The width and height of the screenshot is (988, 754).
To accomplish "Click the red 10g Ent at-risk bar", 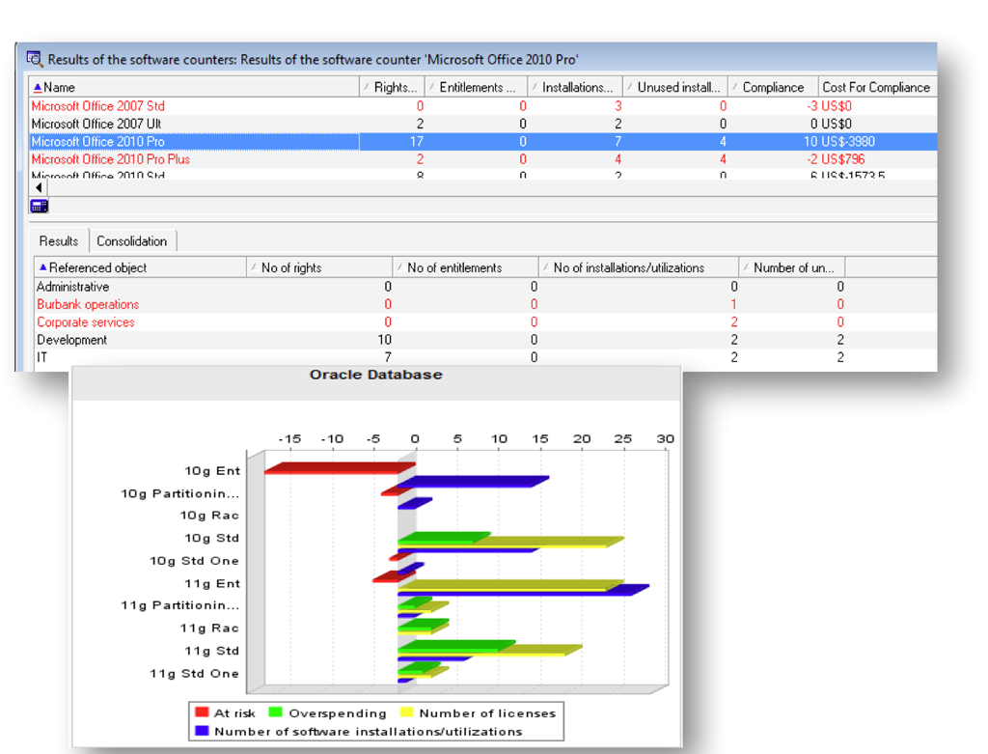I will [x=341, y=468].
